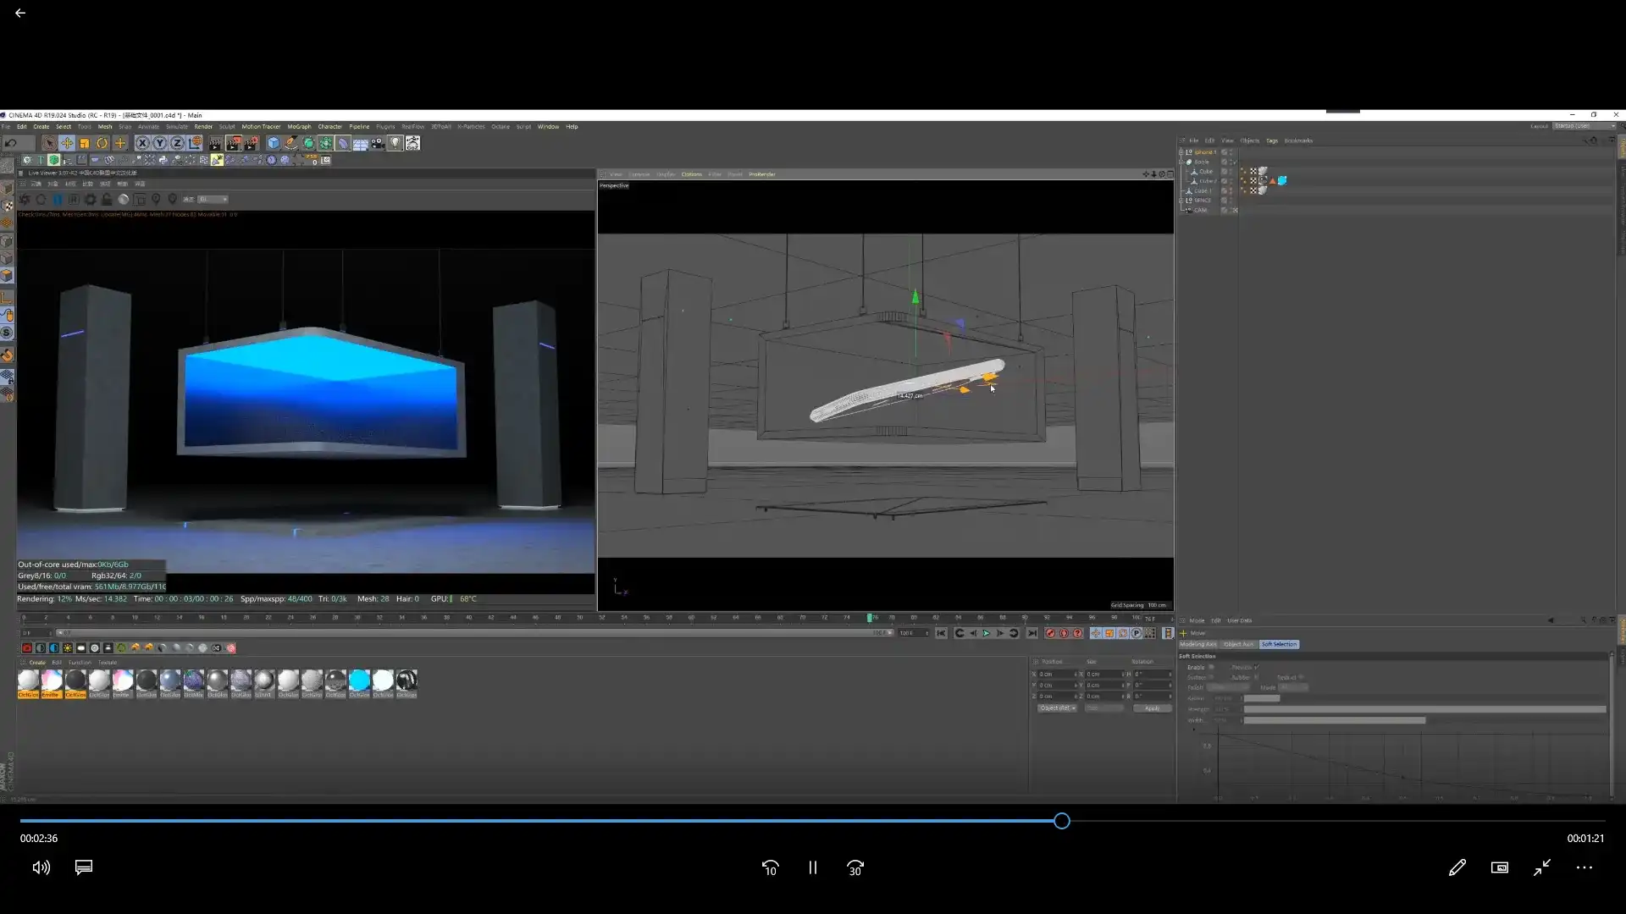Select the Rotate tool icon
The width and height of the screenshot is (1626, 914).
pyautogui.click(x=102, y=143)
